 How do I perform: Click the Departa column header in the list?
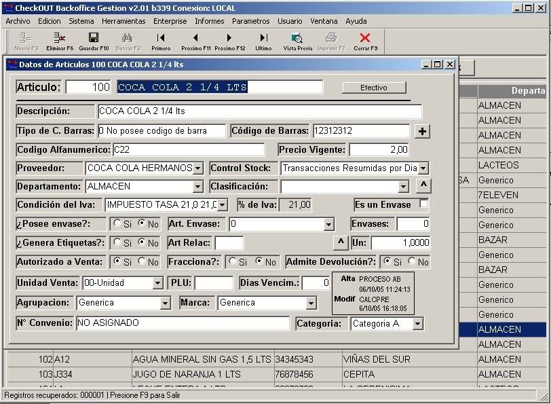tap(512, 91)
